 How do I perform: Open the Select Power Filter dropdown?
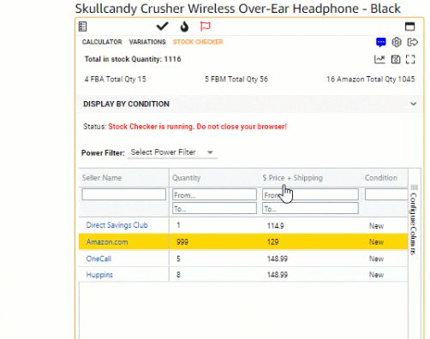(x=172, y=152)
